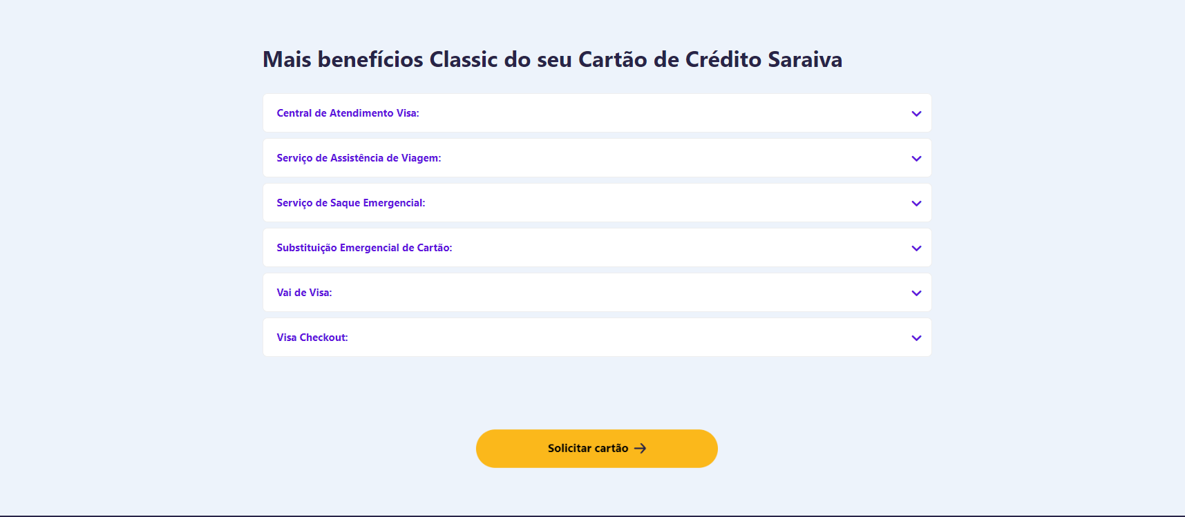Open the Serviço de Assistência de Viagem label
This screenshot has height=517, width=1185.
(x=359, y=158)
